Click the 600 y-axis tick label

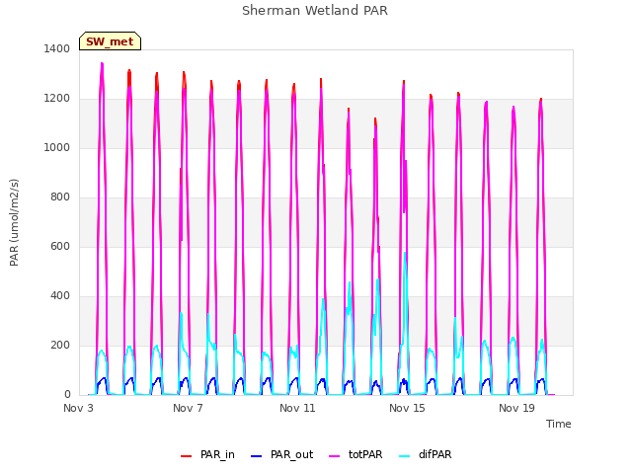point(60,246)
